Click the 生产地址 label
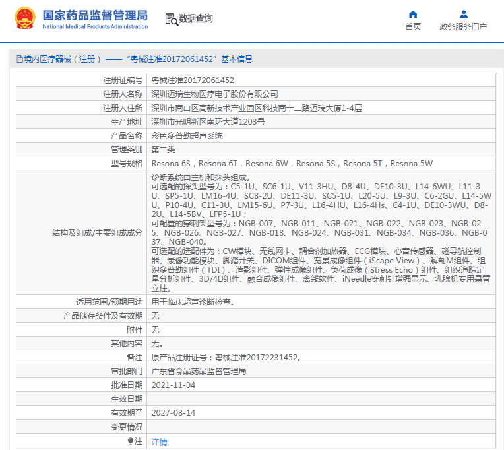 [x=127, y=121]
